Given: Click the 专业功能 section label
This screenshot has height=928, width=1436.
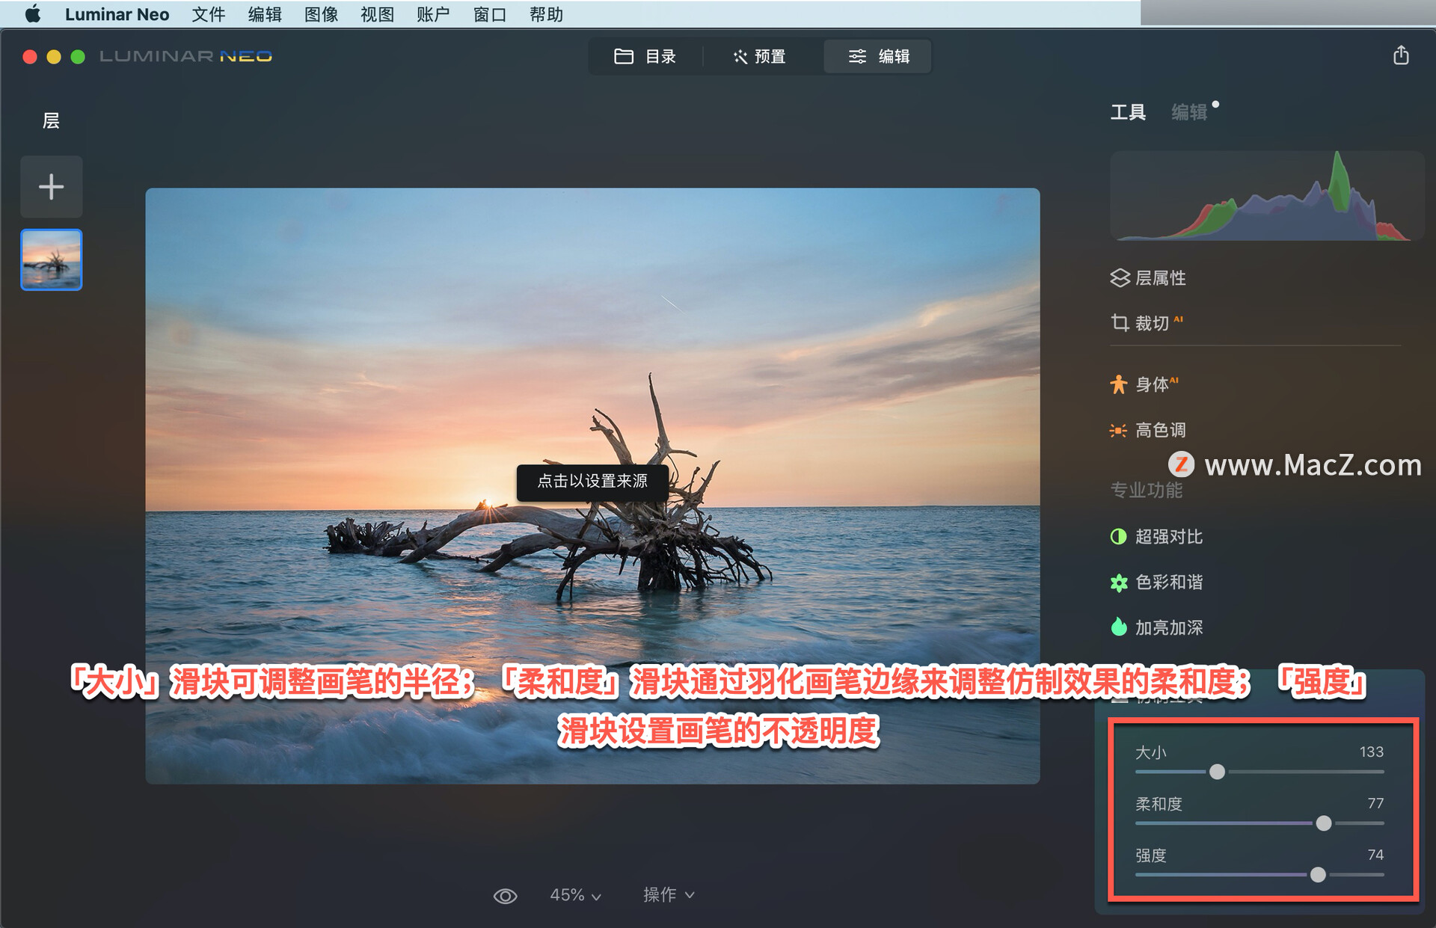Looking at the screenshot, I should click(1146, 490).
